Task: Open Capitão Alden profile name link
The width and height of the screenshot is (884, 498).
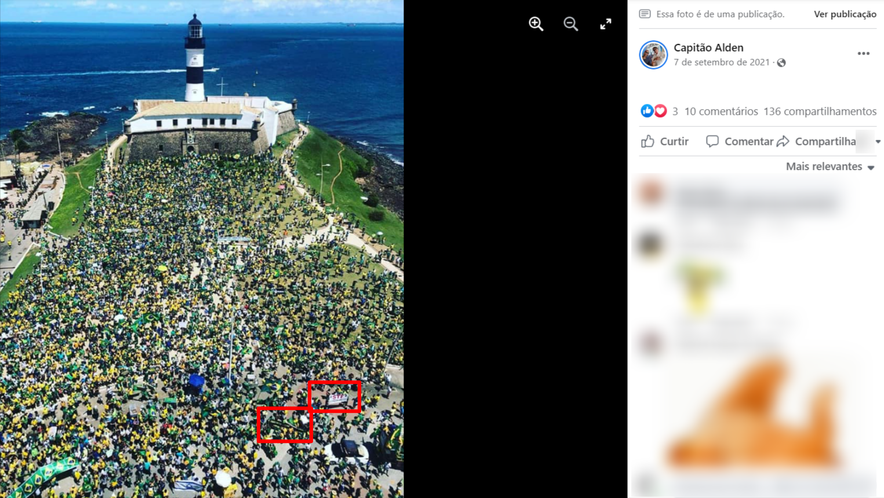Action: pos(708,47)
